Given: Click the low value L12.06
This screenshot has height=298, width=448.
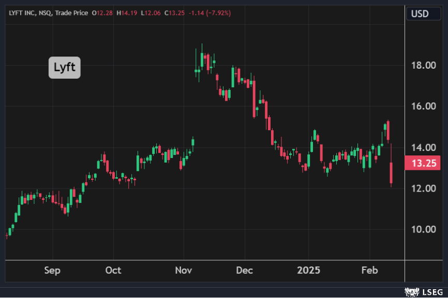Looking at the screenshot, I should [x=153, y=13].
